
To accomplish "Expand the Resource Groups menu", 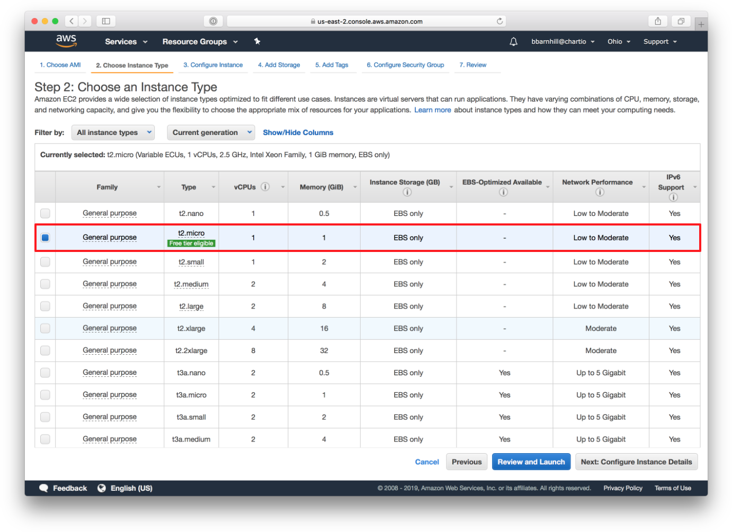I will 200,41.
